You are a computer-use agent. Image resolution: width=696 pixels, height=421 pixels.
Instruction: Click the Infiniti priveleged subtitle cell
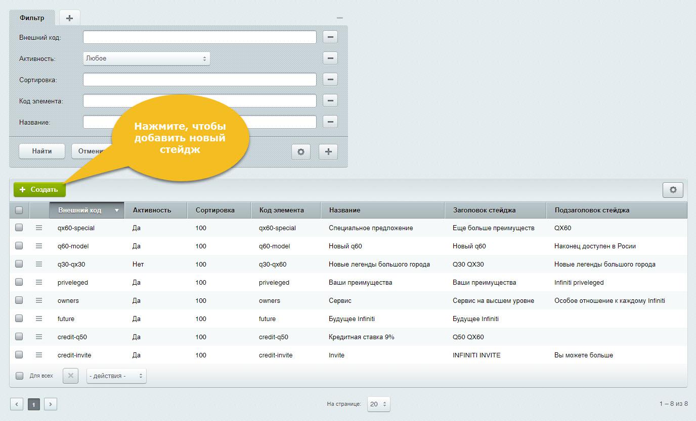coord(579,282)
